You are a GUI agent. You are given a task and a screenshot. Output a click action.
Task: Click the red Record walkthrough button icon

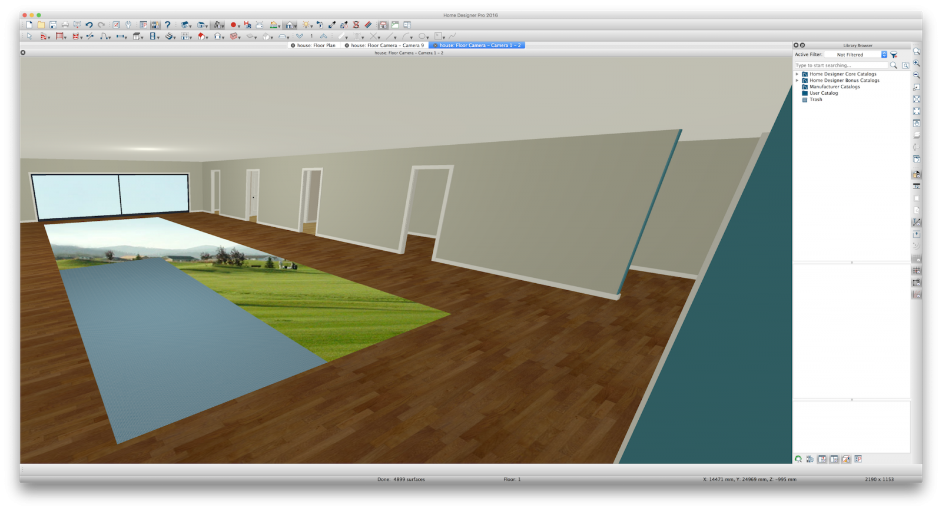pyautogui.click(x=233, y=25)
